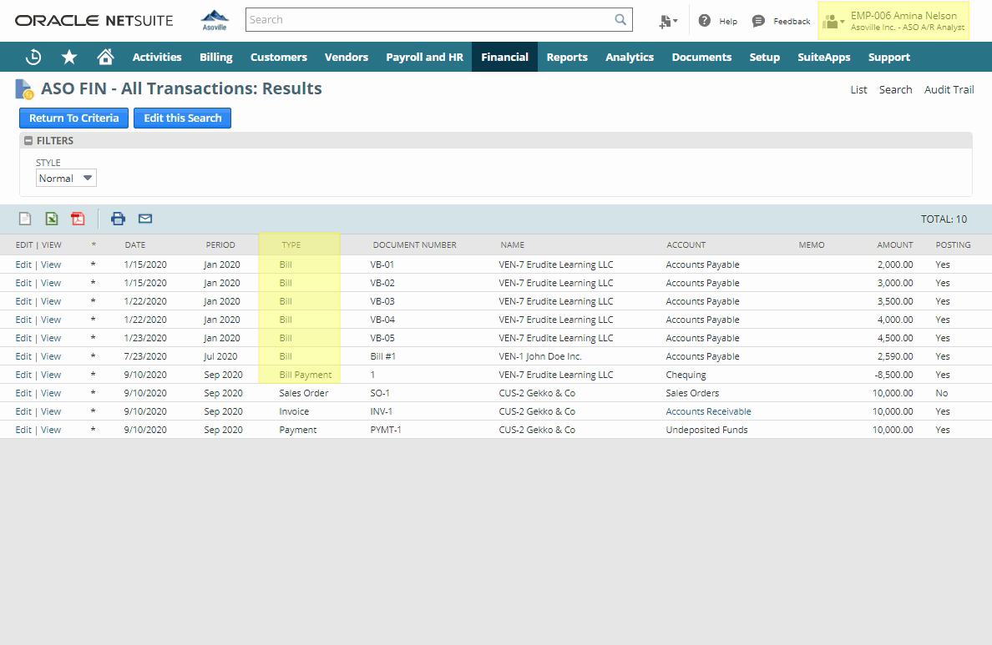Image resolution: width=992 pixels, height=645 pixels.
Task: Sort by the Period column header
Action: (220, 244)
